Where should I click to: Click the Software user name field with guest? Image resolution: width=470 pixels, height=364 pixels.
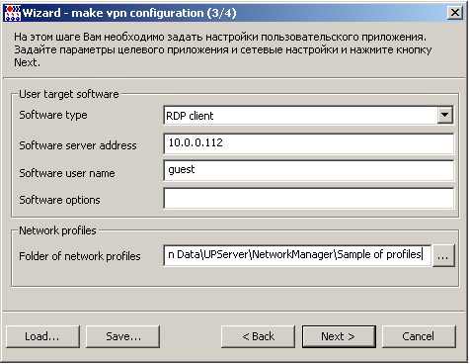tap(308, 170)
